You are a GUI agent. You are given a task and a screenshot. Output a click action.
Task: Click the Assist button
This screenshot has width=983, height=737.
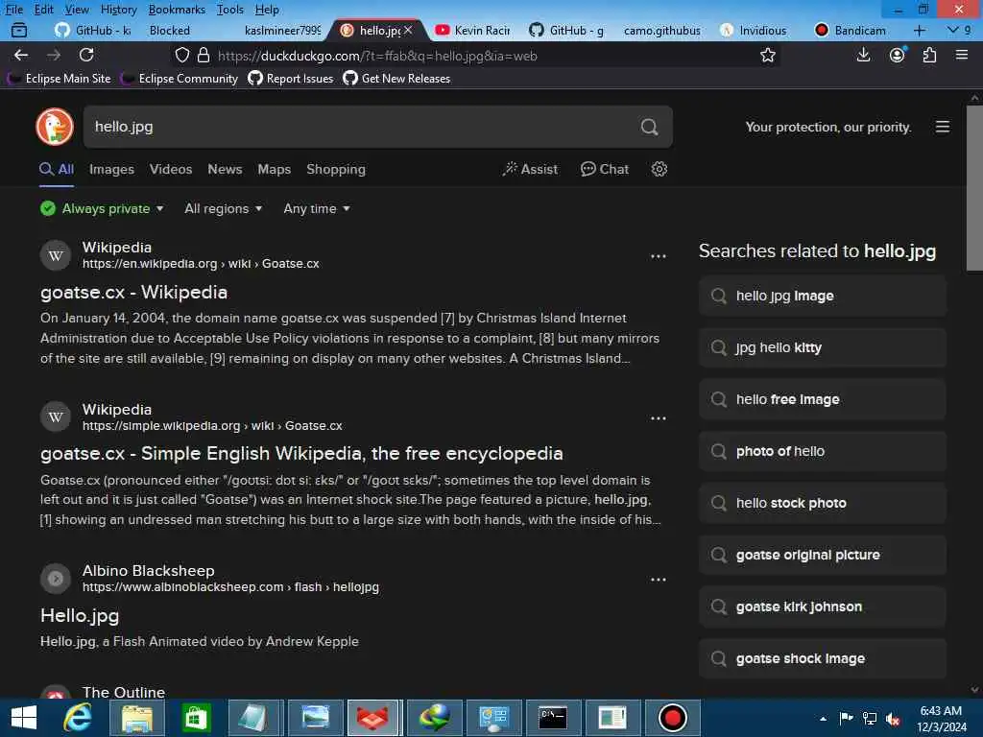click(x=530, y=169)
